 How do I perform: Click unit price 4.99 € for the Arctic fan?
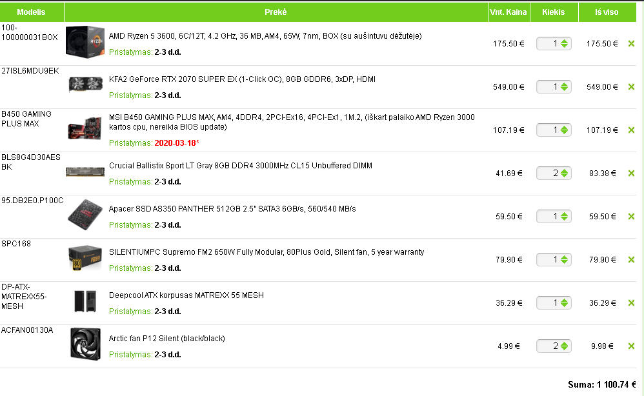[x=508, y=346]
